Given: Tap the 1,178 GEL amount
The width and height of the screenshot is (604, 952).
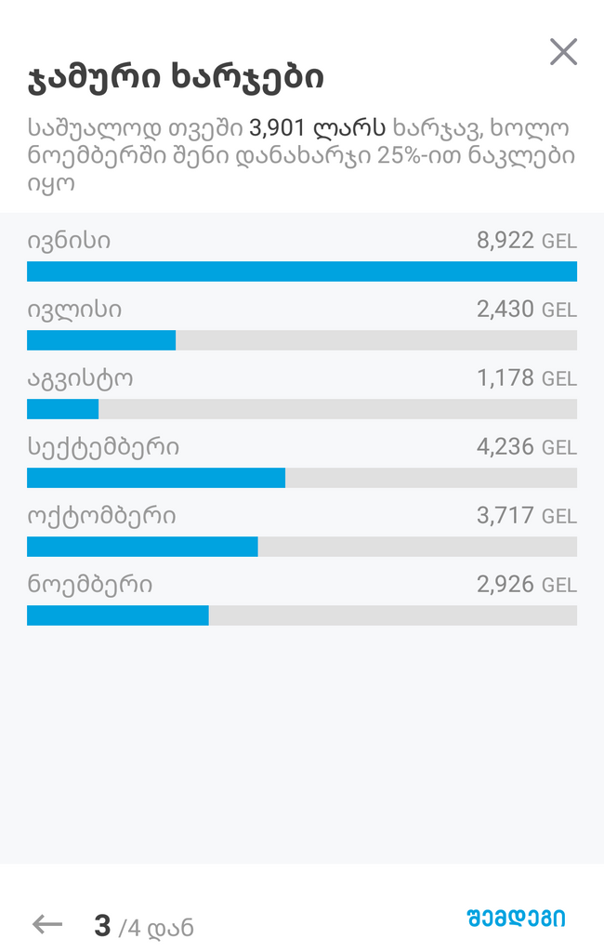Looking at the screenshot, I should (x=526, y=377).
